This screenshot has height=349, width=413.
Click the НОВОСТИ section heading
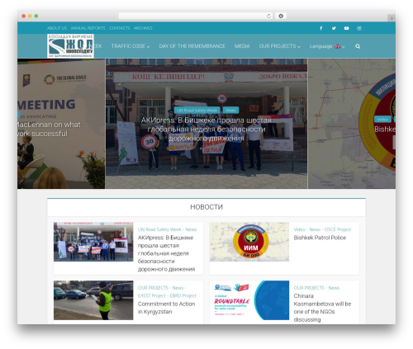click(206, 207)
